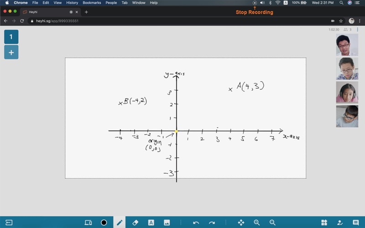Click the participants count icon

[346, 30]
